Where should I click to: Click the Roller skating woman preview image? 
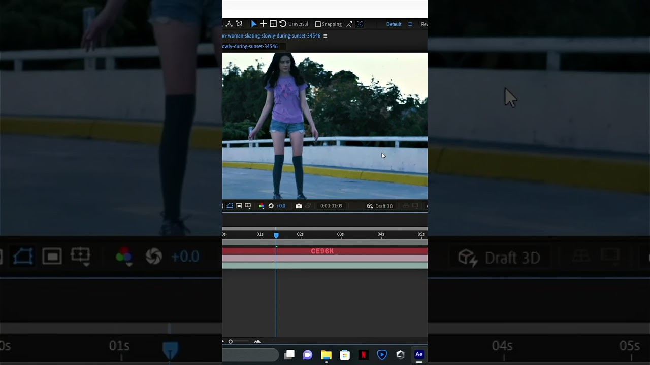325,126
